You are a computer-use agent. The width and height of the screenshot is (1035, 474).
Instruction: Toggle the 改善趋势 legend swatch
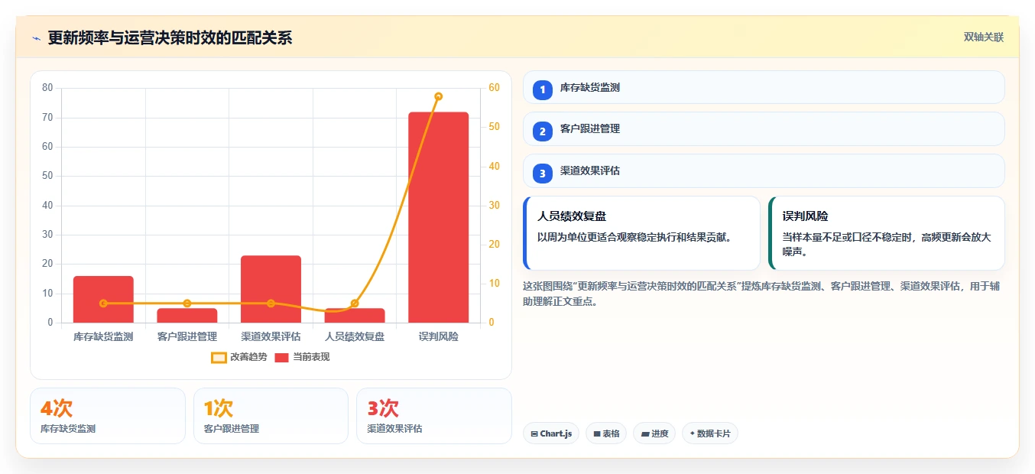pos(219,357)
